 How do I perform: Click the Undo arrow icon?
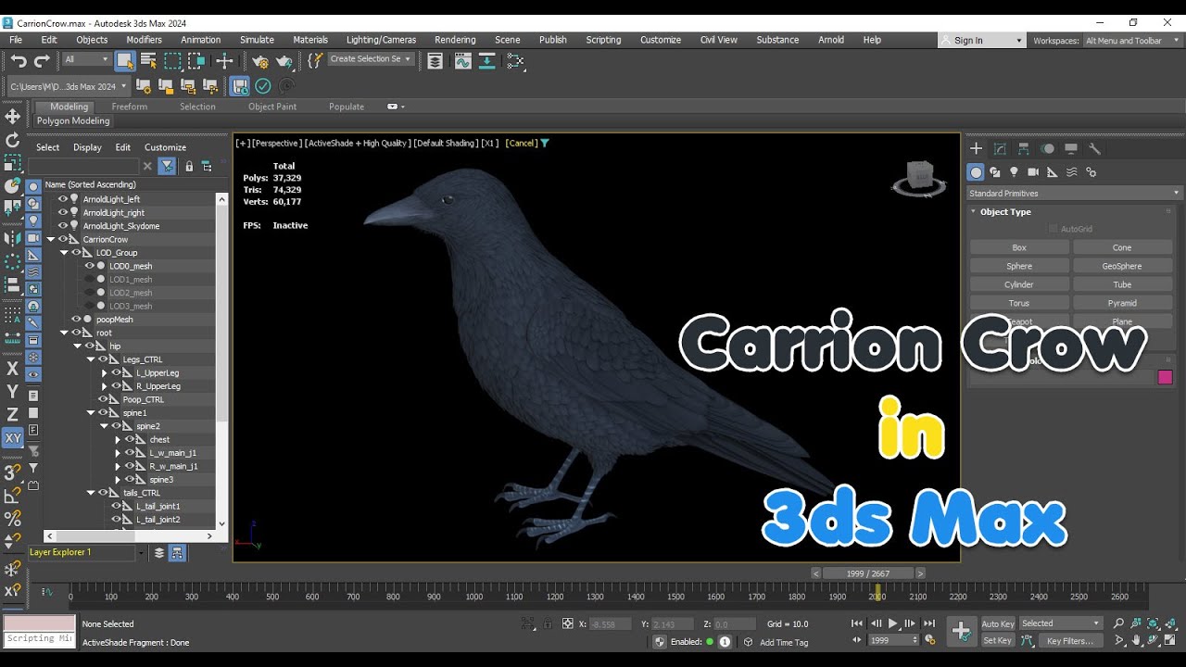click(x=19, y=61)
